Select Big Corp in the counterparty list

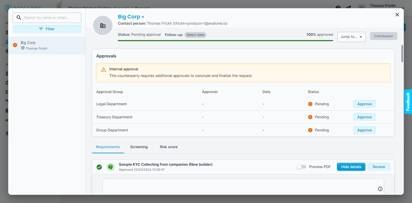pyautogui.click(x=47, y=46)
